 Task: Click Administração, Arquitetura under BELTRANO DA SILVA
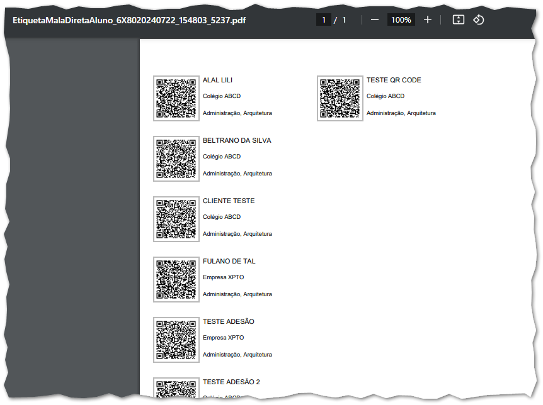point(237,174)
